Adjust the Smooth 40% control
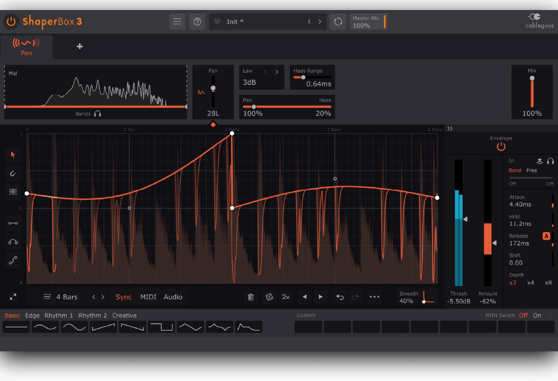The image size is (558, 381). click(417, 297)
